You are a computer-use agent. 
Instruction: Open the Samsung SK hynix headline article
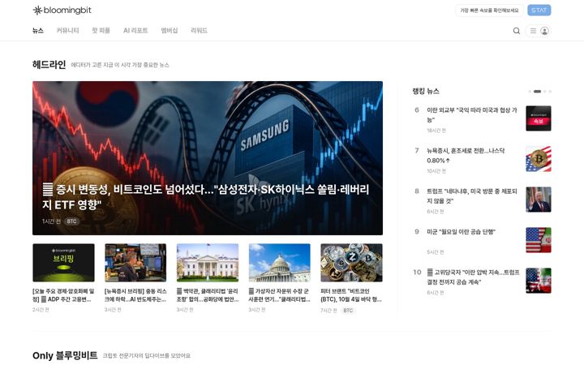coord(208,158)
